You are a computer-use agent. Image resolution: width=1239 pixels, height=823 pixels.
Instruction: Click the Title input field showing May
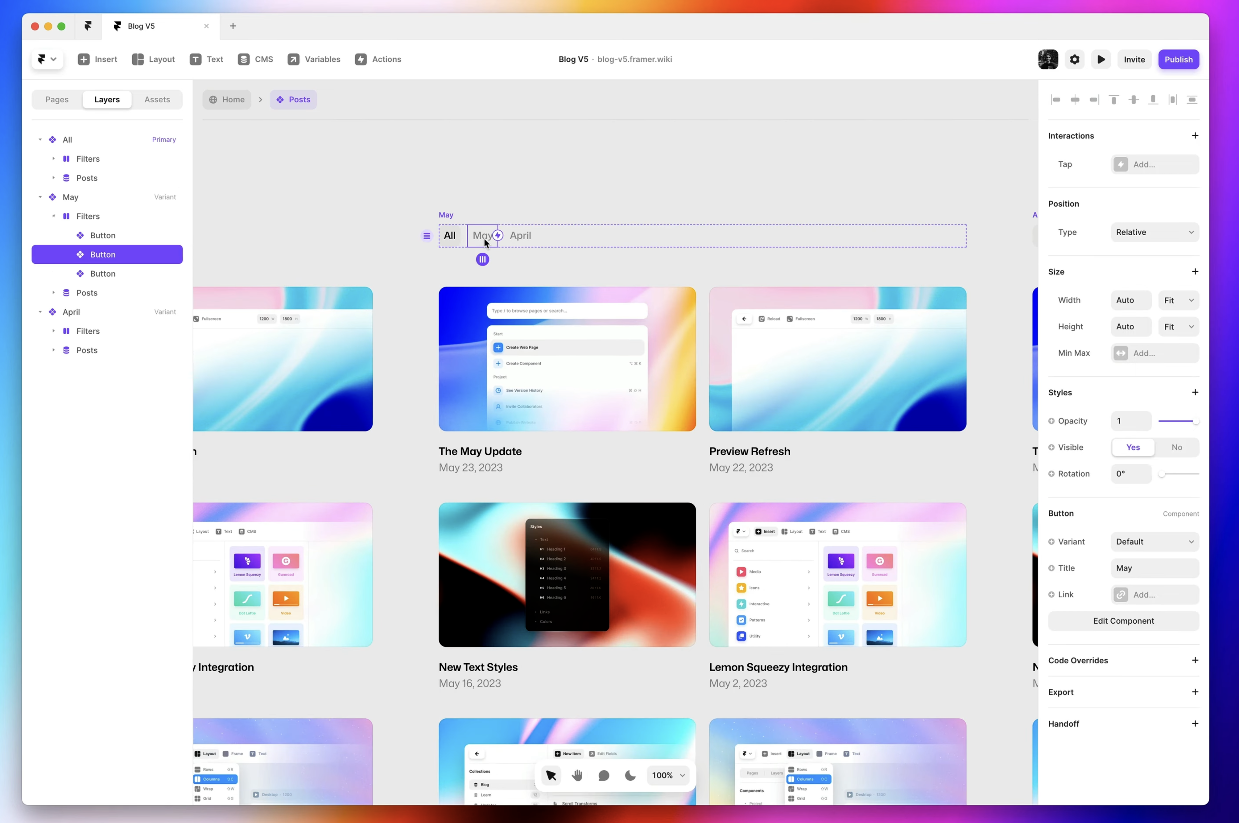pos(1155,568)
